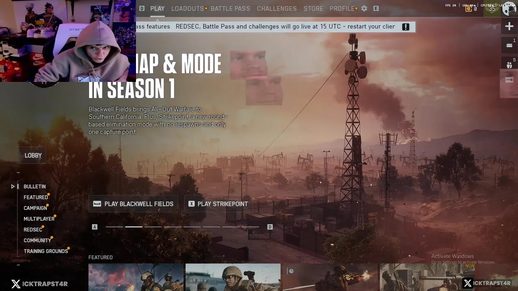This screenshot has width=518, height=291.
Task: Open the friends list icon showing 5
Action: pyautogui.click(x=509, y=63)
